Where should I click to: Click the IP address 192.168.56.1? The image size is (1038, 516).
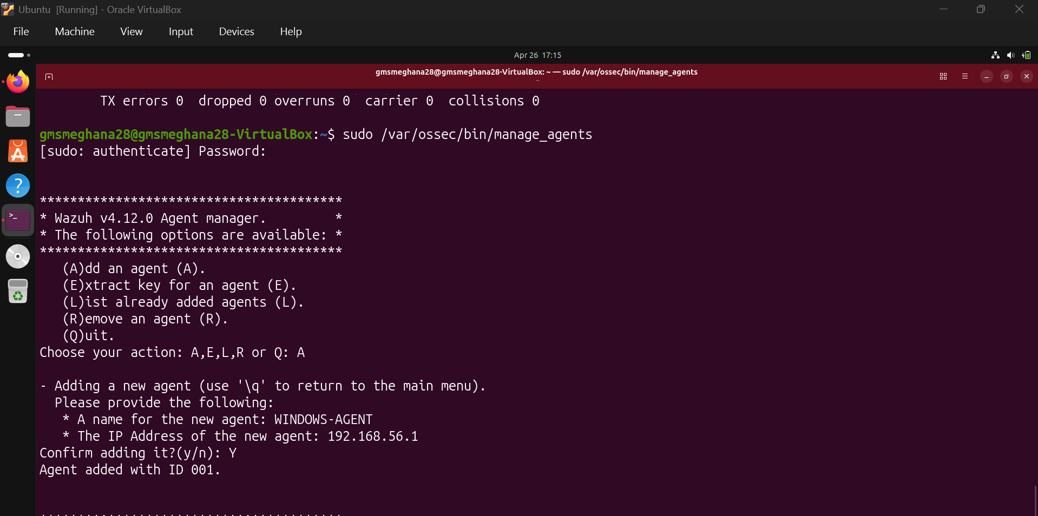click(x=373, y=436)
